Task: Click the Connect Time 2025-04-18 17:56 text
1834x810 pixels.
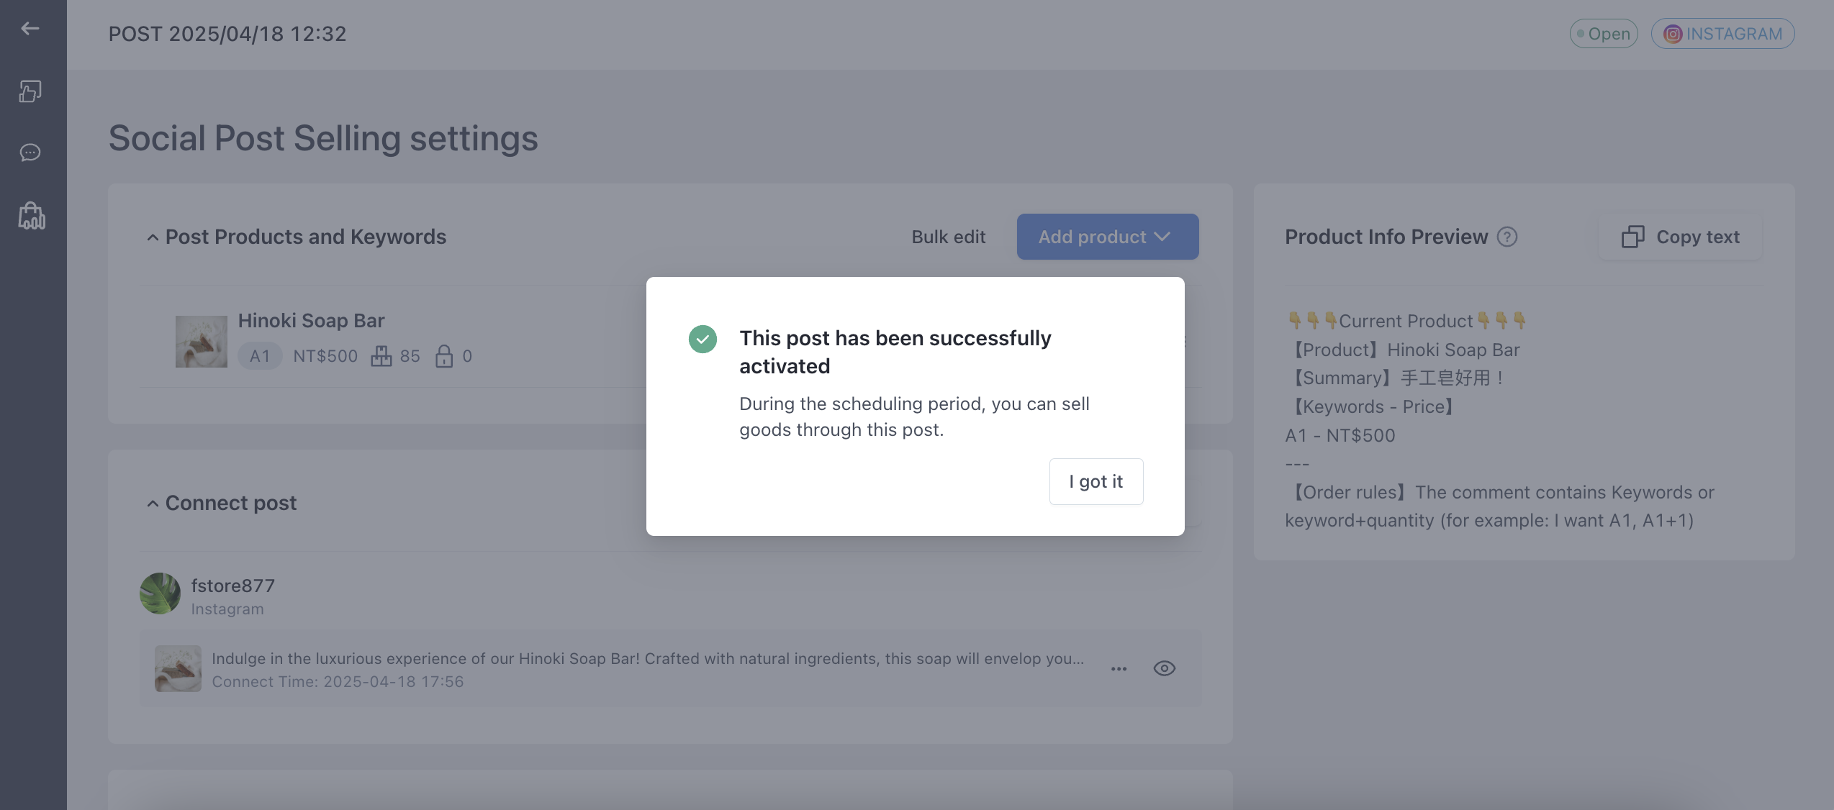Action: (338, 681)
